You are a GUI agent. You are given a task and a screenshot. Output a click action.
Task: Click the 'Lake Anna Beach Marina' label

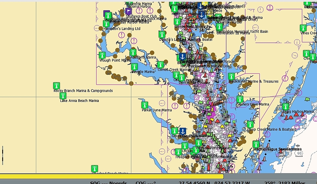point(80,101)
